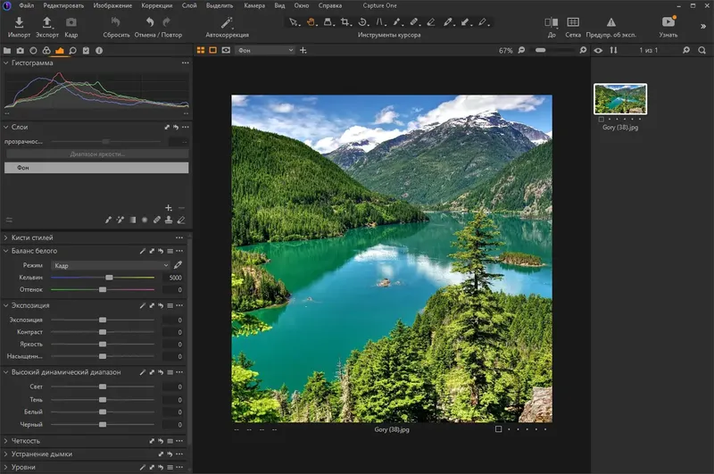
Task: Click the undo arrow (Отмена)
Action: 150,21
